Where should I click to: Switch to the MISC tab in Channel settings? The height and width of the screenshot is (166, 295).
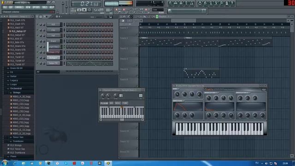[x=118, y=103]
